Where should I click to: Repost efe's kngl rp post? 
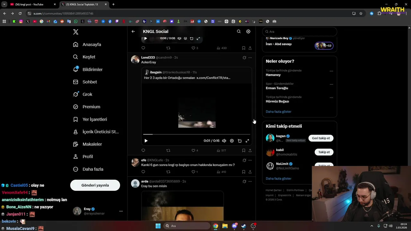(168, 172)
